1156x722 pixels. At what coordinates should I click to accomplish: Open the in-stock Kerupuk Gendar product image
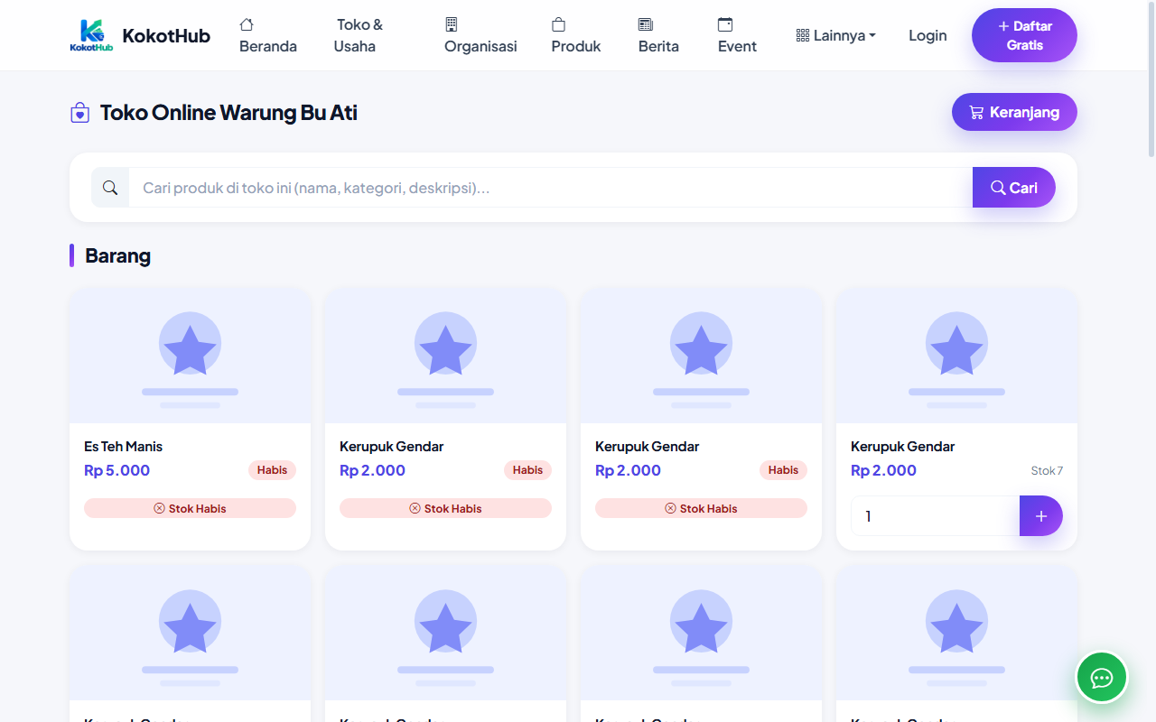tap(956, 356)
